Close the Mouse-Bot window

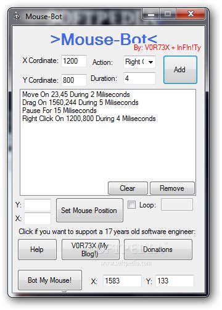(x=191, y=14)
